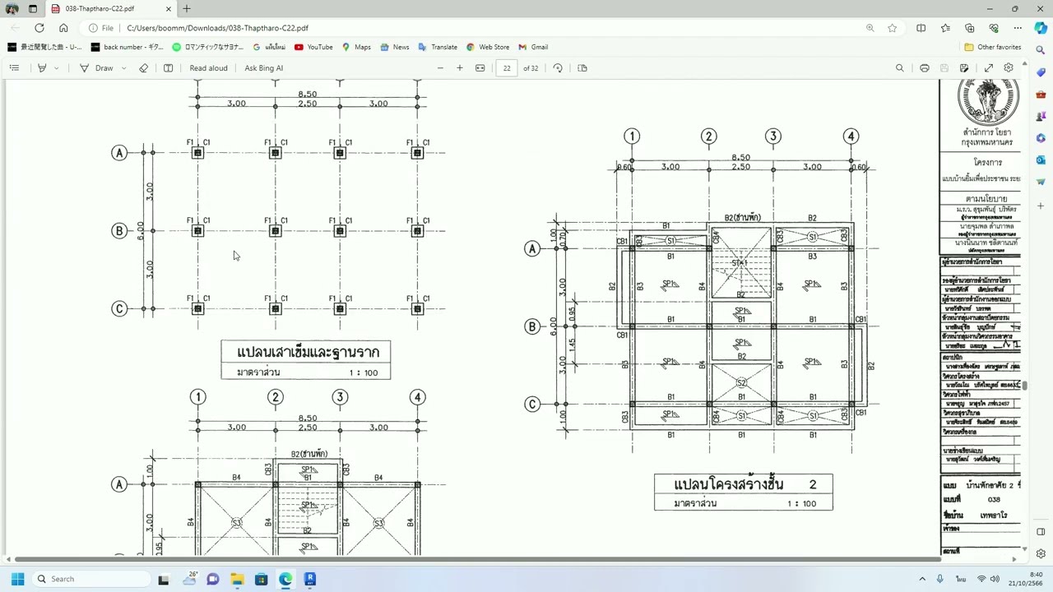The image size is (1053, 592).
Task: Select the Erase tool
Action: (x=144, y=68)
